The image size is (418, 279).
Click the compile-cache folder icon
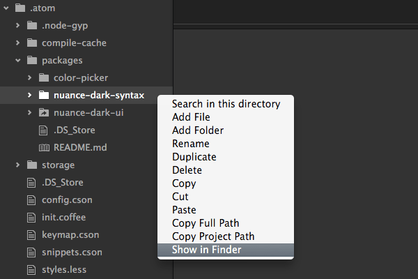coord(32,43)
